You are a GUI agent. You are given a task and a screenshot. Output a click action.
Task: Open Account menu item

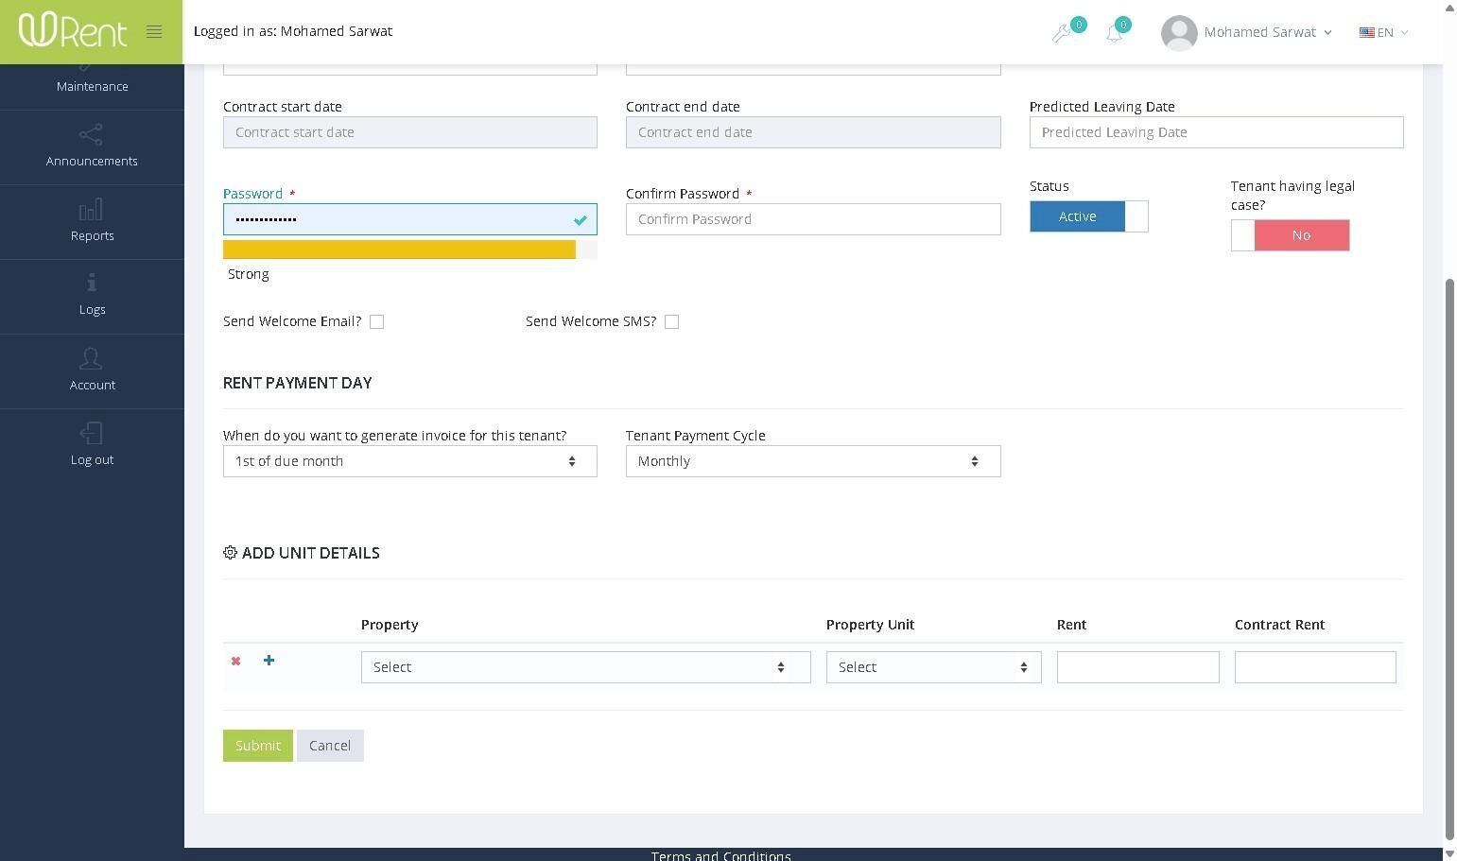coord(92,371)
